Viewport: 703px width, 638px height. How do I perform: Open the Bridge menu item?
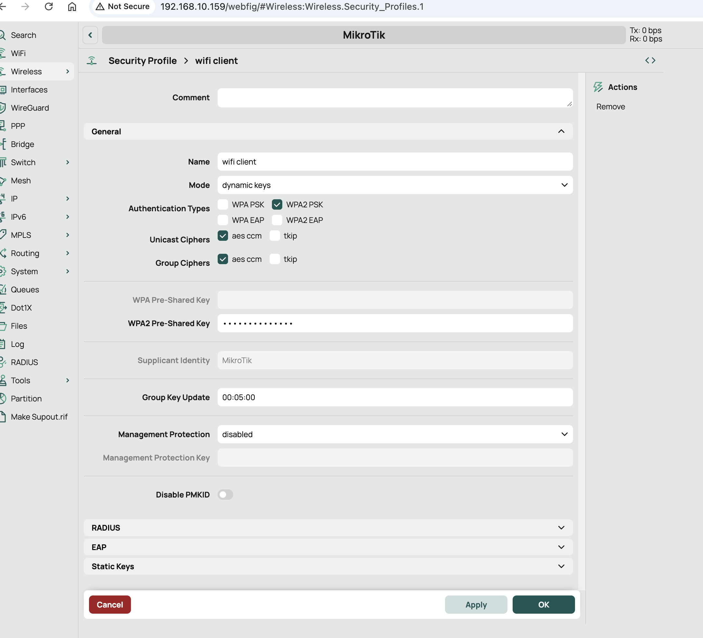22,144
